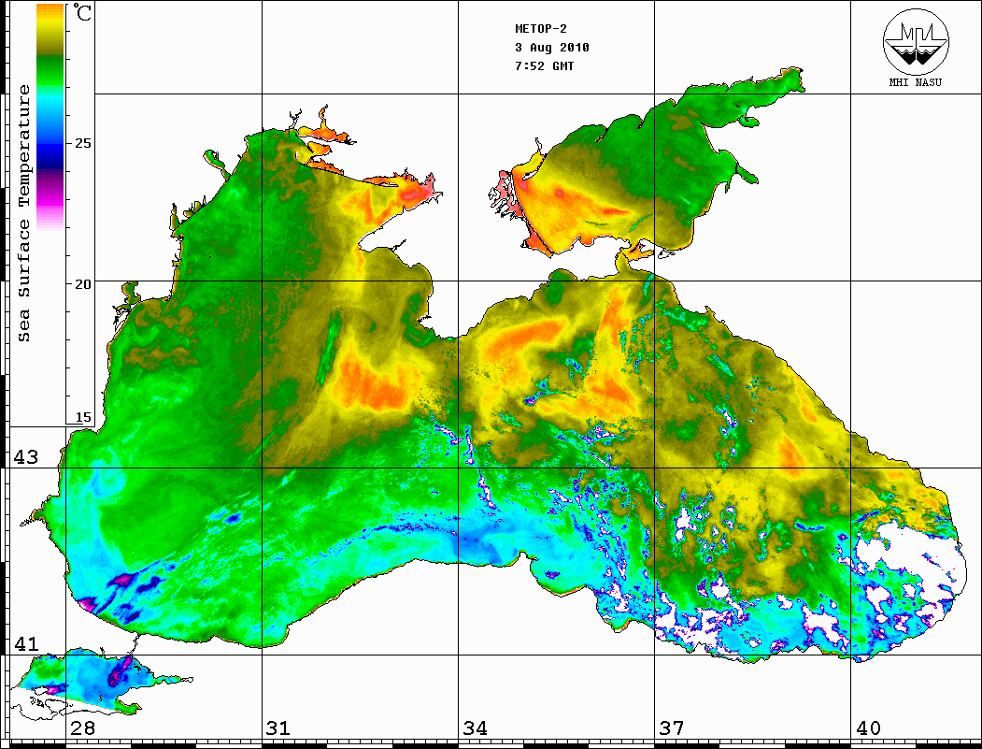Click the MHI NASU caption text
Image resolution: width=982 pixels, height=749 pixels.
pos(916,82)
